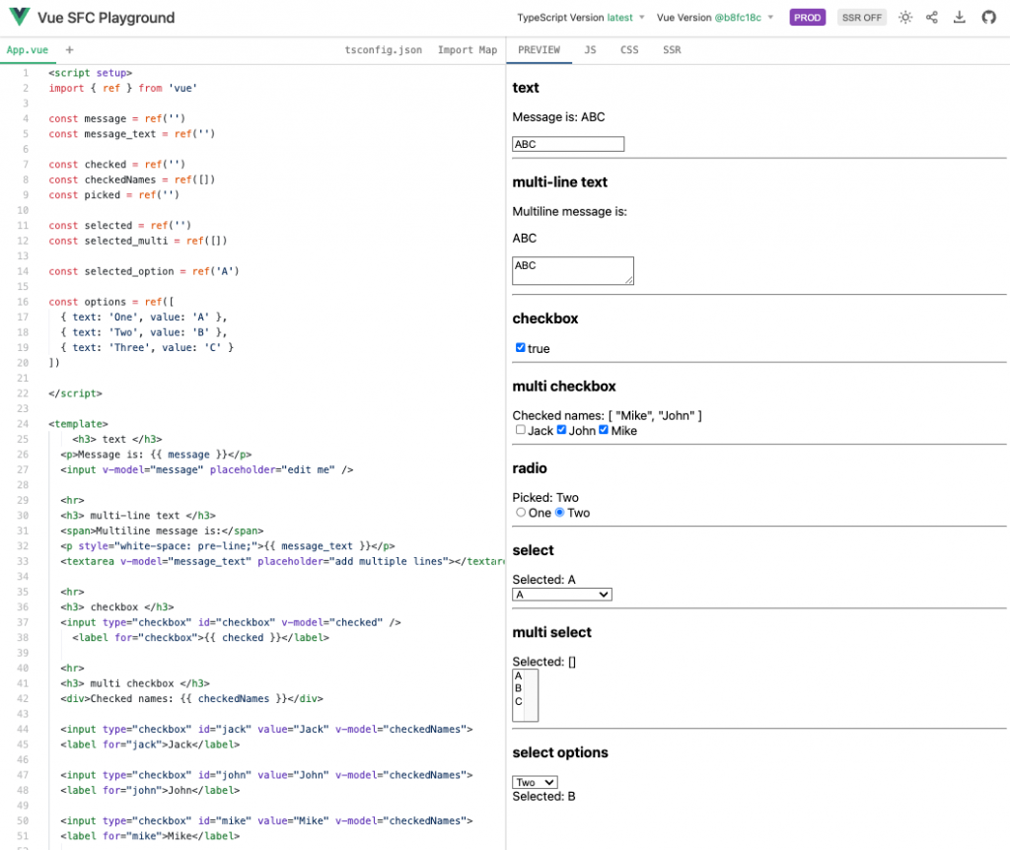Switch to the CSS output tab
Viewport: 1010px width, 850px height.
629,50
